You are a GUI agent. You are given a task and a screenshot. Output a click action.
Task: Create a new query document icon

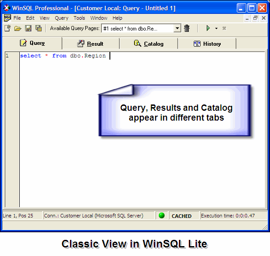coord(8,28)
